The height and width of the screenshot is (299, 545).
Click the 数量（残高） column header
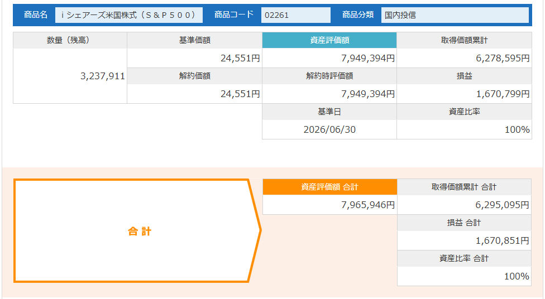[70, 40]
